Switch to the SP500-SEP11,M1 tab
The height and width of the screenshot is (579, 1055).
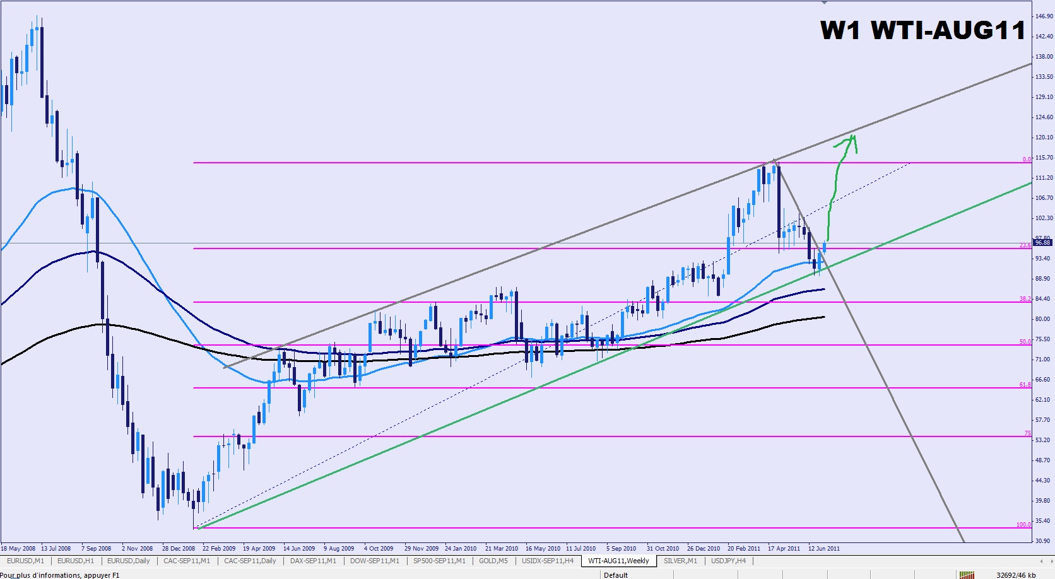tap(439, 561)
